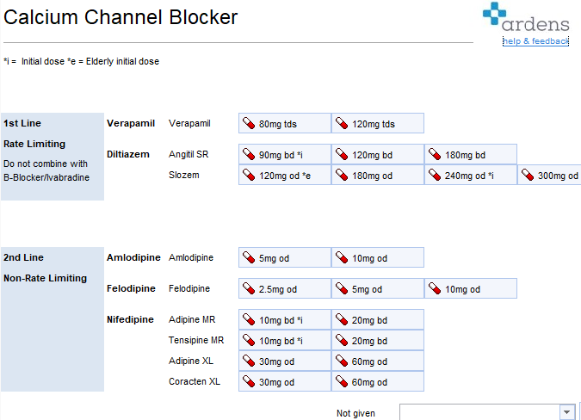
Task: Click the Ardens logo icon
Action: coord(496,16)
